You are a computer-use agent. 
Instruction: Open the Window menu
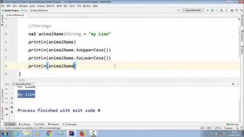point(87,6)
